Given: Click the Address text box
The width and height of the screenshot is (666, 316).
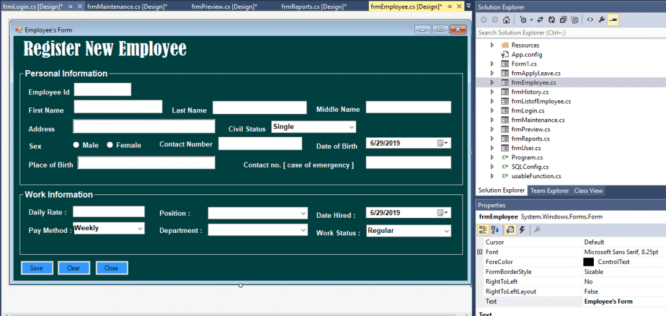Looking at the screenshot, I should pos(144,127).
